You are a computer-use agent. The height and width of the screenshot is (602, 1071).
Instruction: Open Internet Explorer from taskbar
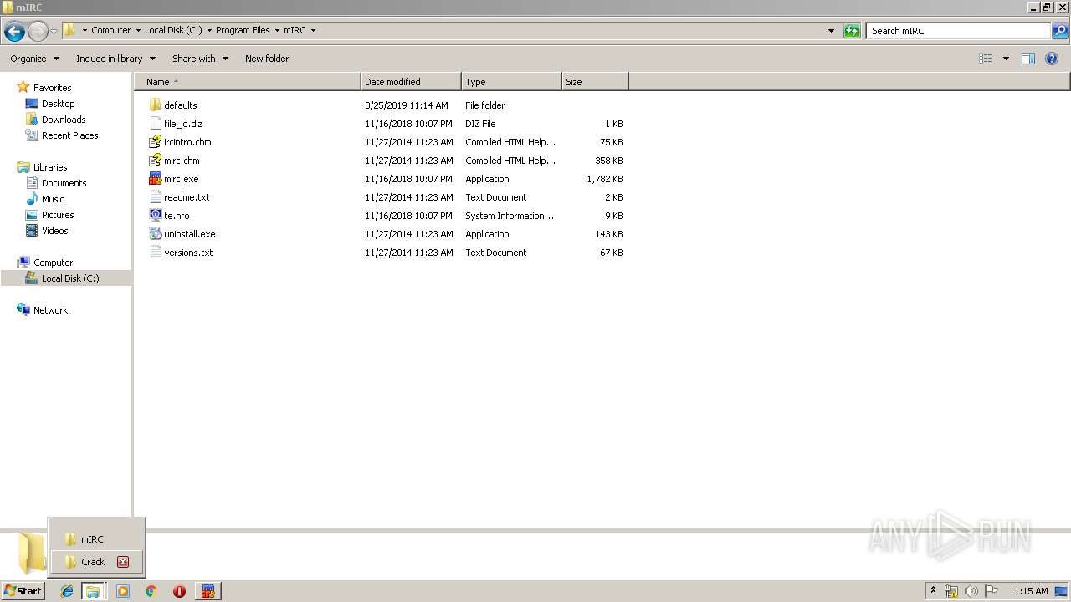pos(67,591)
